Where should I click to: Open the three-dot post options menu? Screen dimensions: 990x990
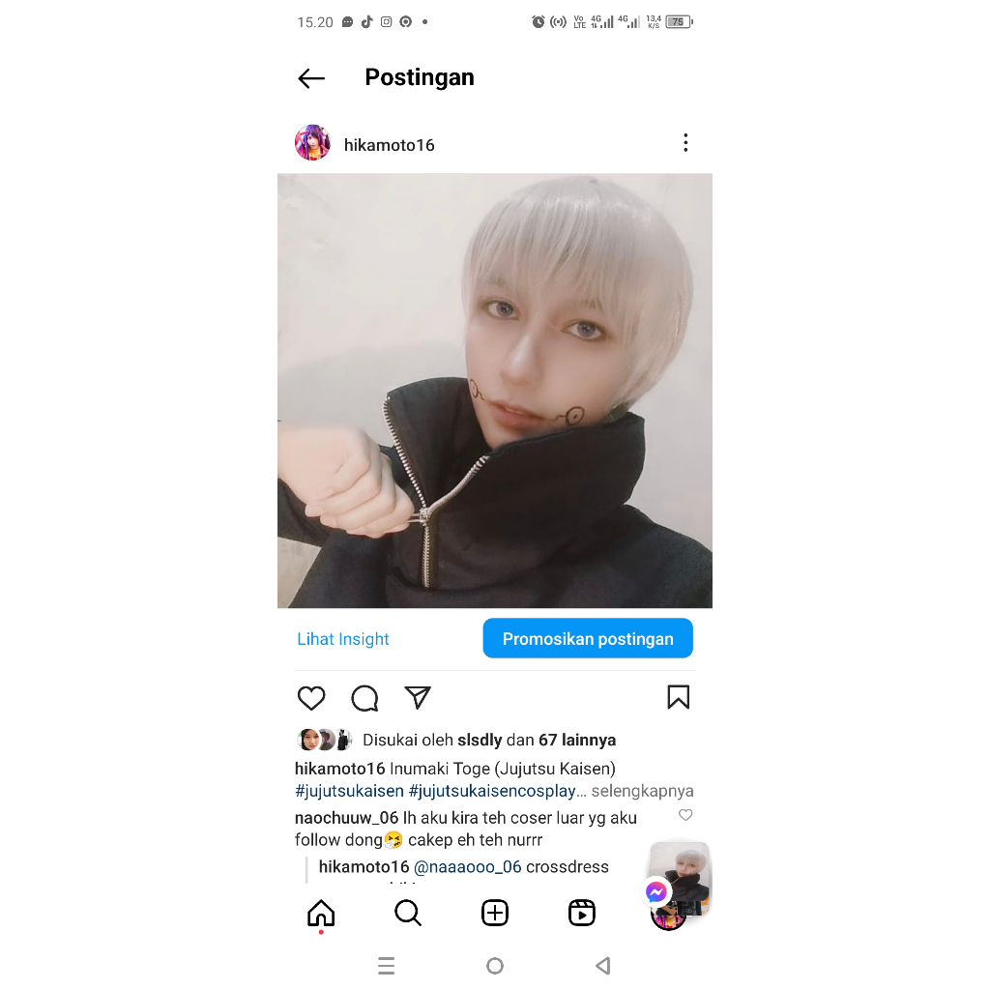point(685,143)
